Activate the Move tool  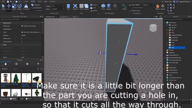pos(9,7)
